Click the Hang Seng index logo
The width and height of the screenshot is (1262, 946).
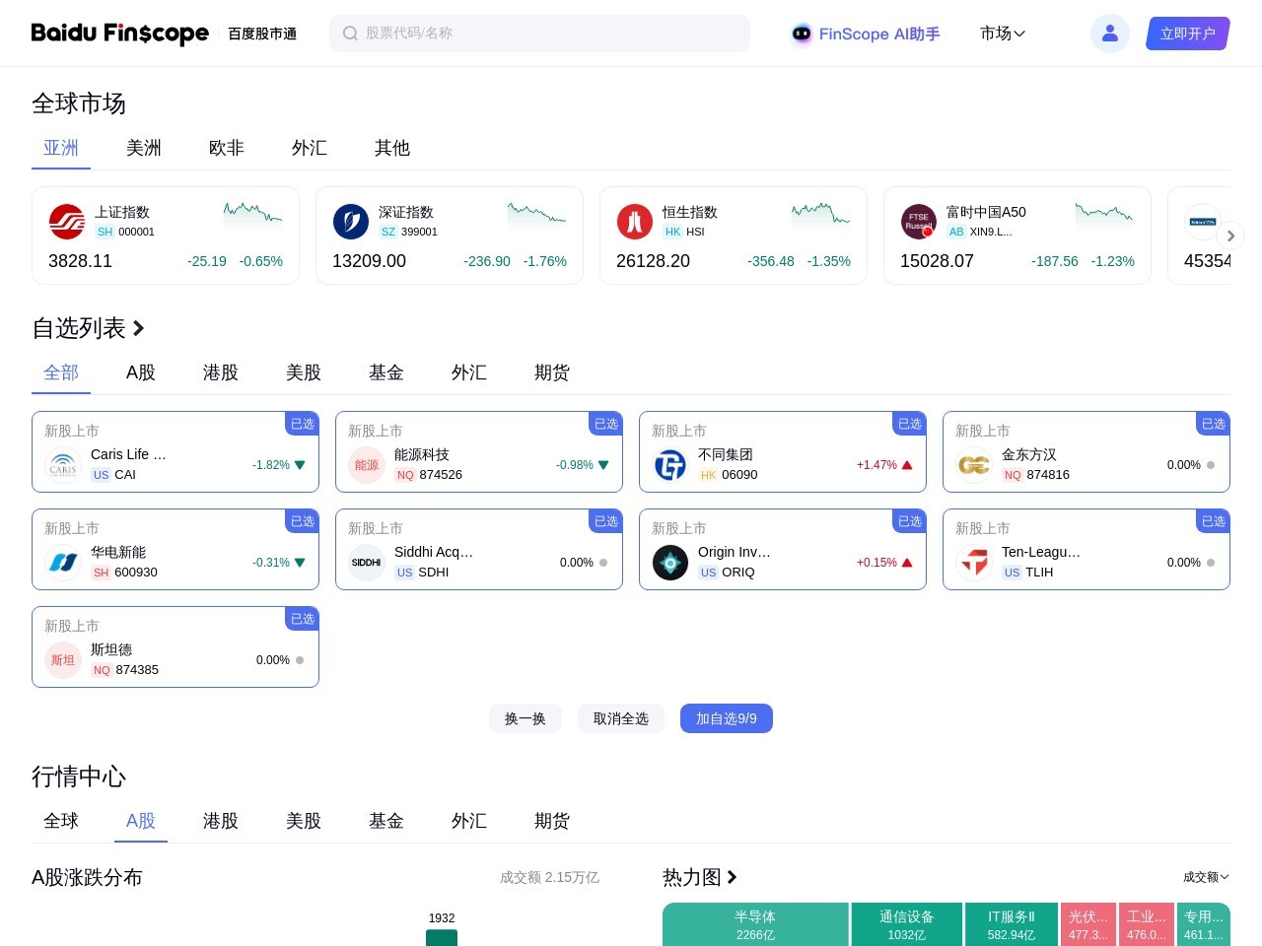(635, 222)
